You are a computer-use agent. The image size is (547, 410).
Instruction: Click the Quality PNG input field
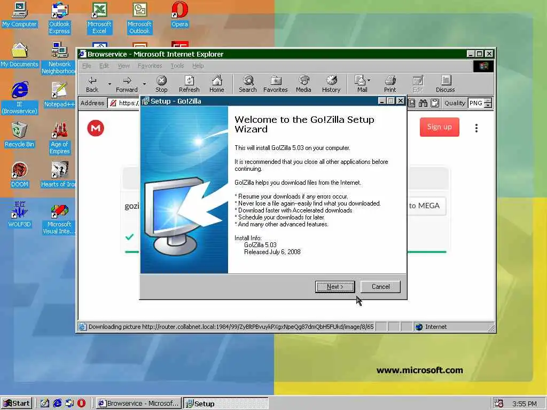pyautogui.click(x=476, y=103)
